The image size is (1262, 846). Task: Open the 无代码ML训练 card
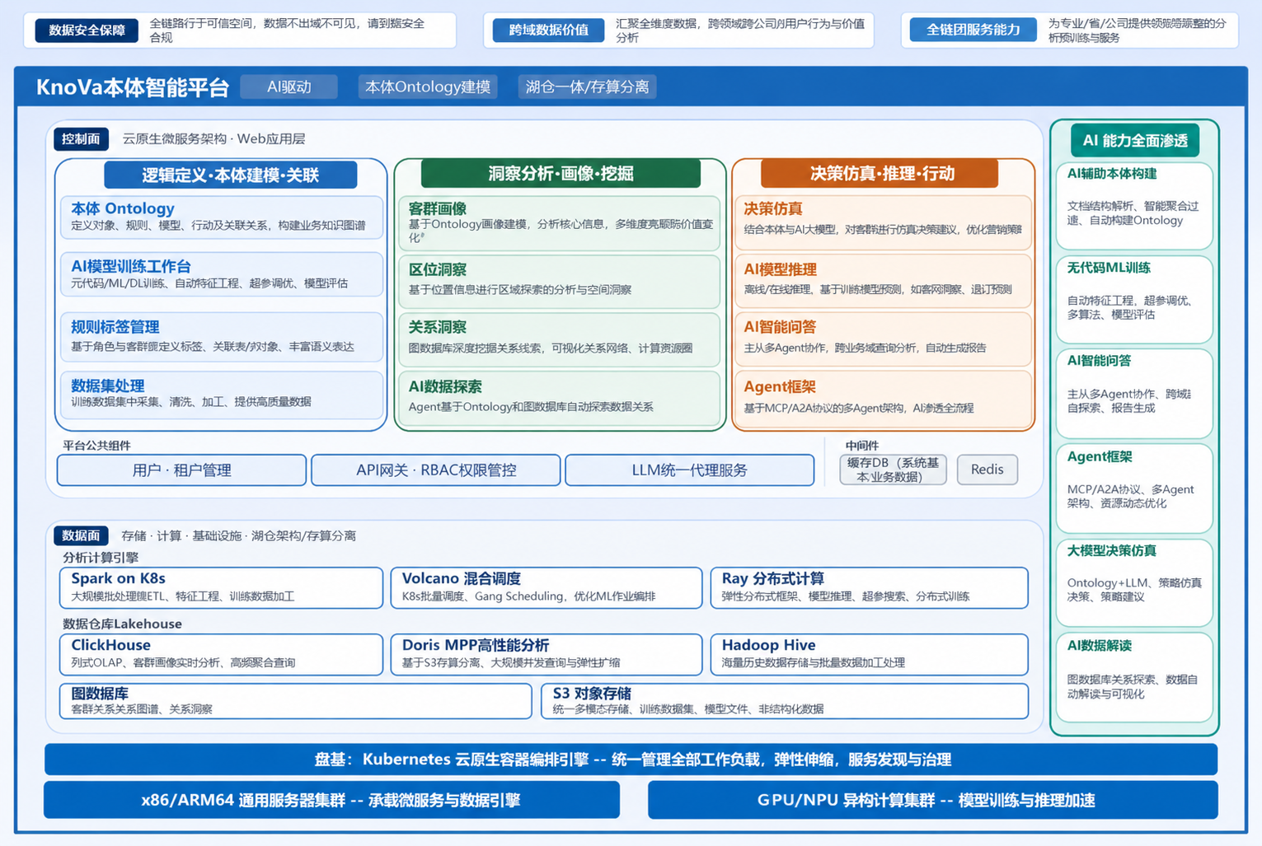click(x=1134, y=299)
